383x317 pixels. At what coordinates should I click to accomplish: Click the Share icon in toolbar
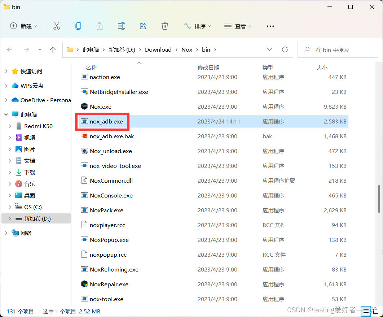143,26
